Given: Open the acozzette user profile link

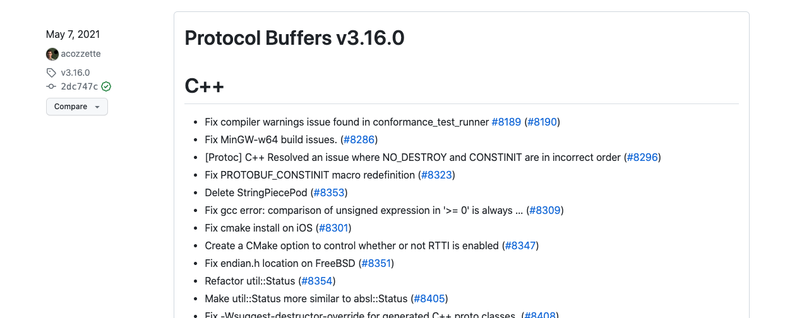Looking at the screenshot, I should (81, 54).
